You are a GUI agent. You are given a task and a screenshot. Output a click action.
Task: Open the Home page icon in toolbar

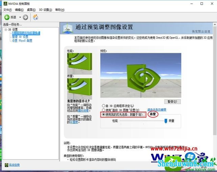pos(35,17)
